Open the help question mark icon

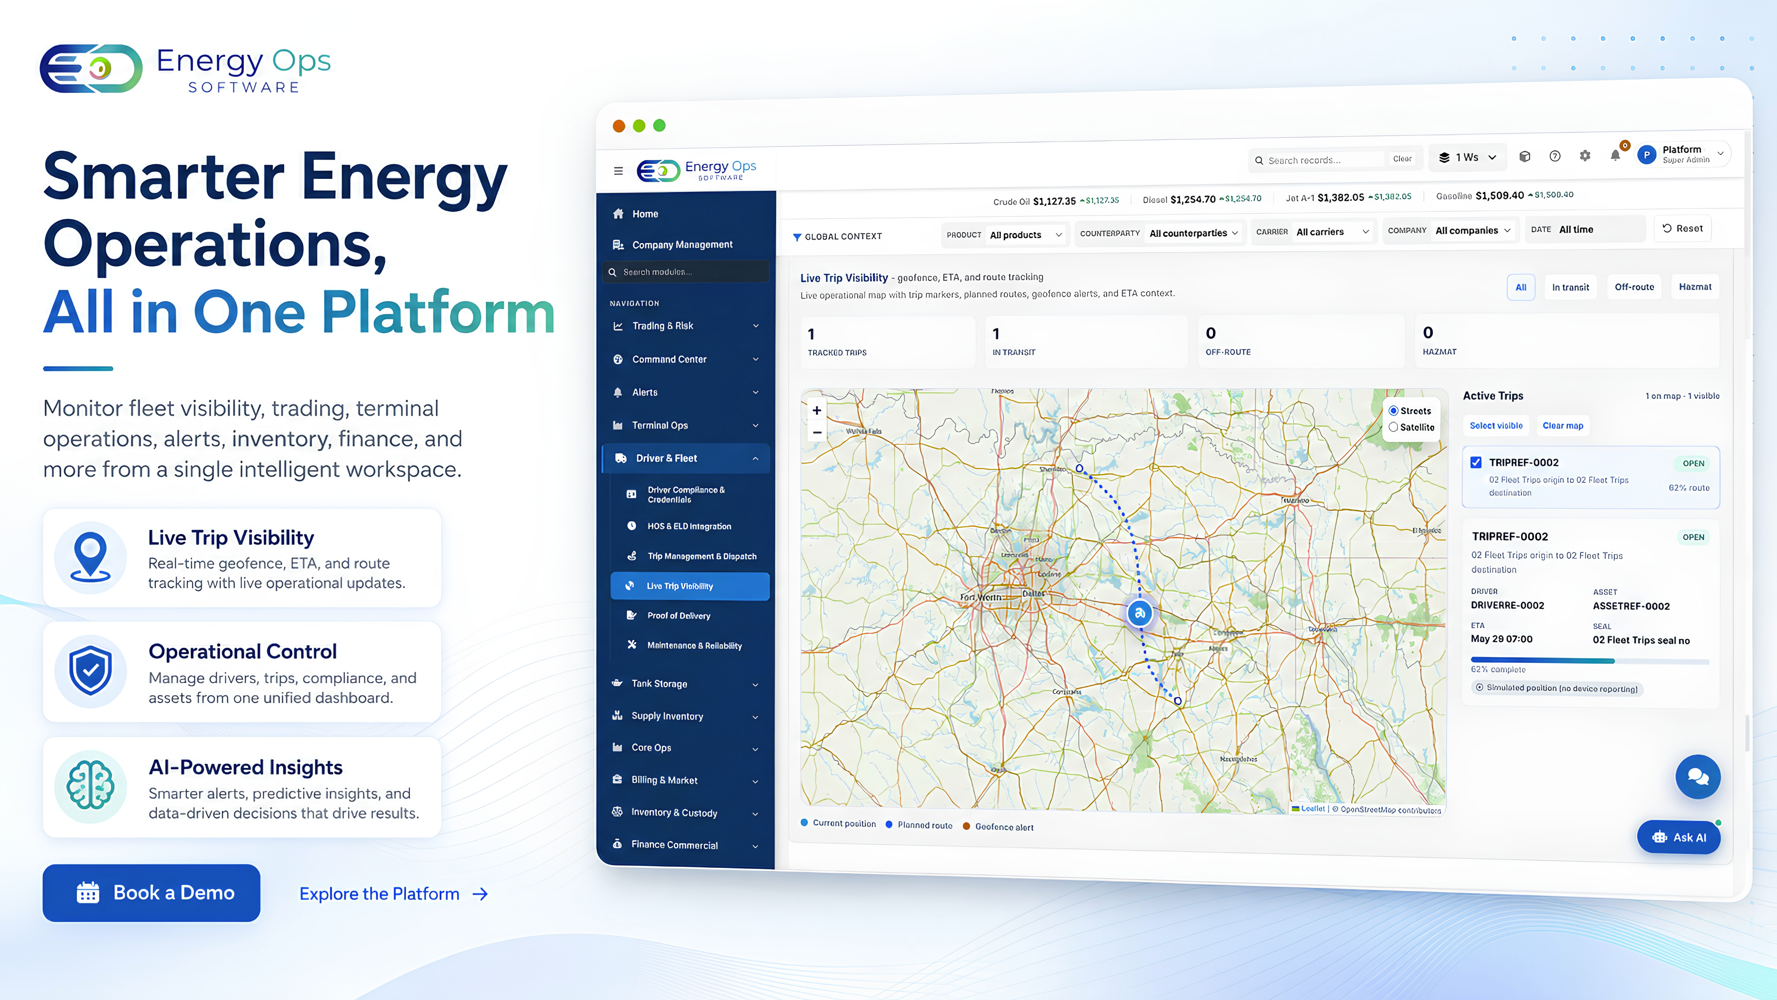pyautogui.click(x=1555, y=156)
